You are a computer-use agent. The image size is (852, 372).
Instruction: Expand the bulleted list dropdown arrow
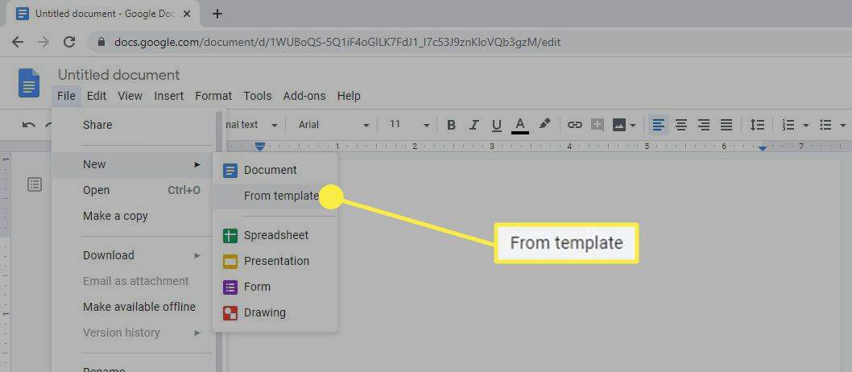pos(843,126)
